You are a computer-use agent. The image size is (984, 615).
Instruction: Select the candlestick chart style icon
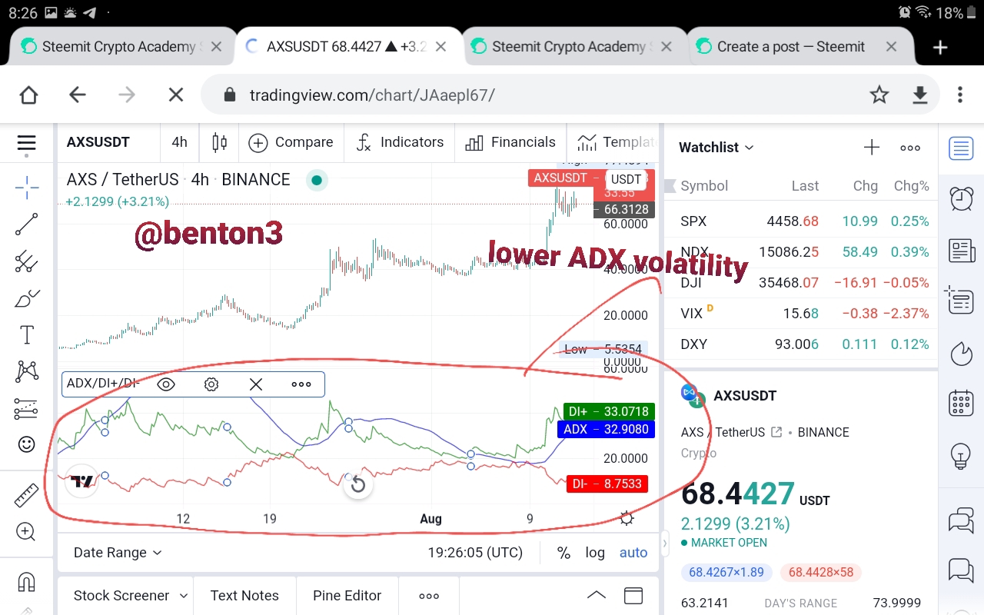coord(219,142)
